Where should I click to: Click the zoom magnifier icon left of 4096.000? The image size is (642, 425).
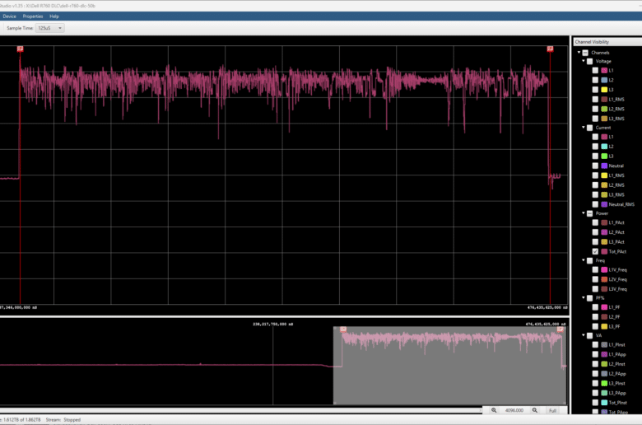tap(494, 410)
